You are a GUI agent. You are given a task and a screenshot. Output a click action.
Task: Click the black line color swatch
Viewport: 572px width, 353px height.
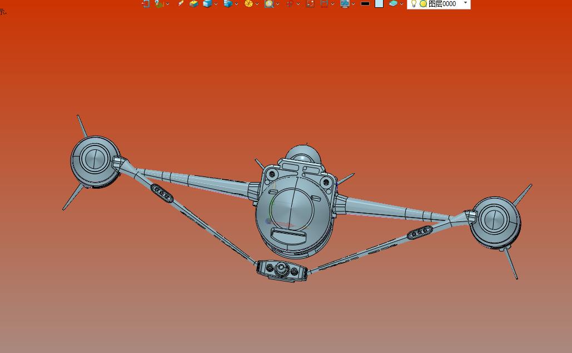click(x=365, y=4)
